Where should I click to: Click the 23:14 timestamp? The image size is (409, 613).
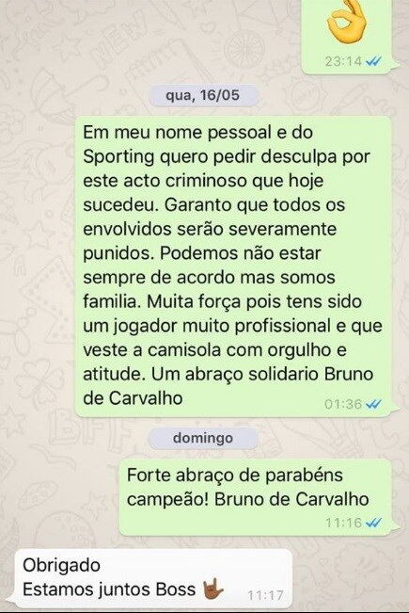pos(343,61)
